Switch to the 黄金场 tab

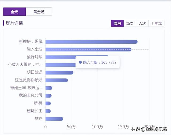39,12
